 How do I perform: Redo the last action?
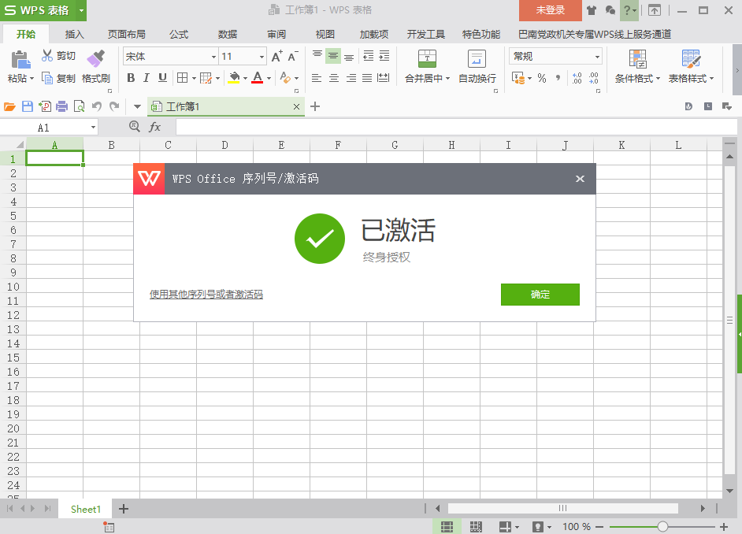click(114, 106)
